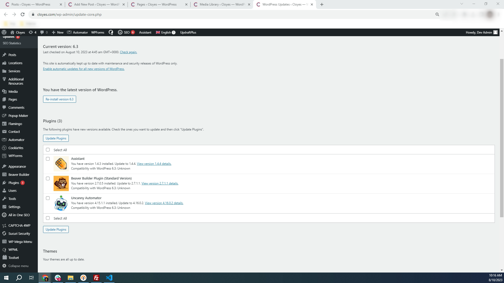Open the browser tab search chevron
The height and width of the screenshot is (283, 504).
tap(462, 4)
